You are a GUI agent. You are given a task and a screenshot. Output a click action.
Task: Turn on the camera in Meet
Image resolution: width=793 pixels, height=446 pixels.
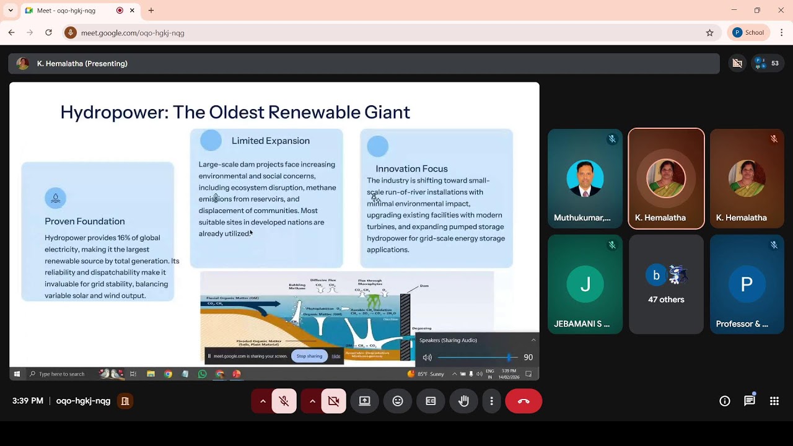point(334,401)
